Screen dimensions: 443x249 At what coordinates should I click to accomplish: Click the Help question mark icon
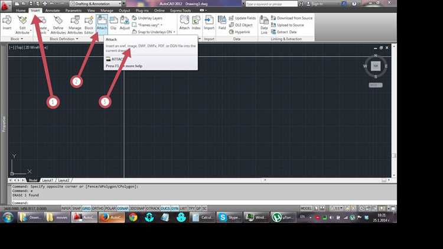(354, 4)
